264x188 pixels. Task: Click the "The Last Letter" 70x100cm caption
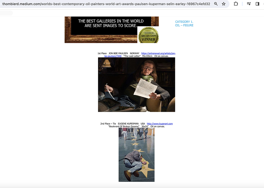tap(138, 56)
